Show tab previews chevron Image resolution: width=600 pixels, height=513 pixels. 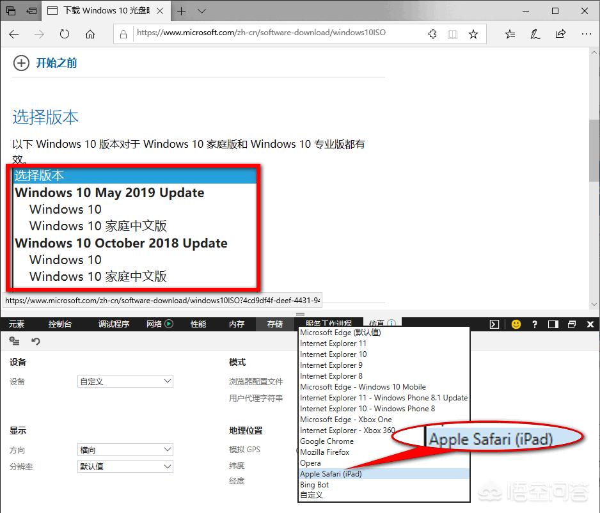tap(201, 11)
